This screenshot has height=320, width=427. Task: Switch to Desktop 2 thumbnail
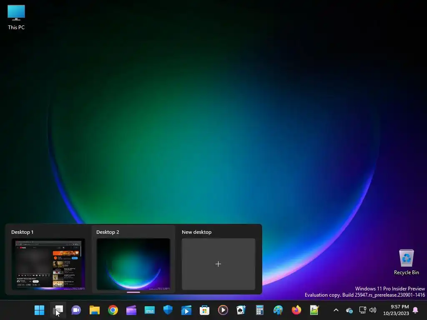(x=133, y=264)
